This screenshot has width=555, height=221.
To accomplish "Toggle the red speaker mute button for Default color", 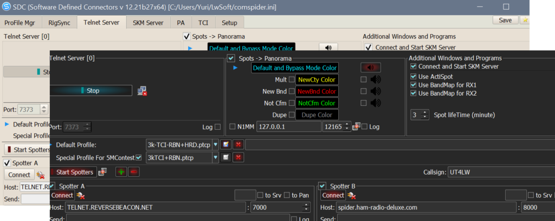I will [x=370, y=68].
